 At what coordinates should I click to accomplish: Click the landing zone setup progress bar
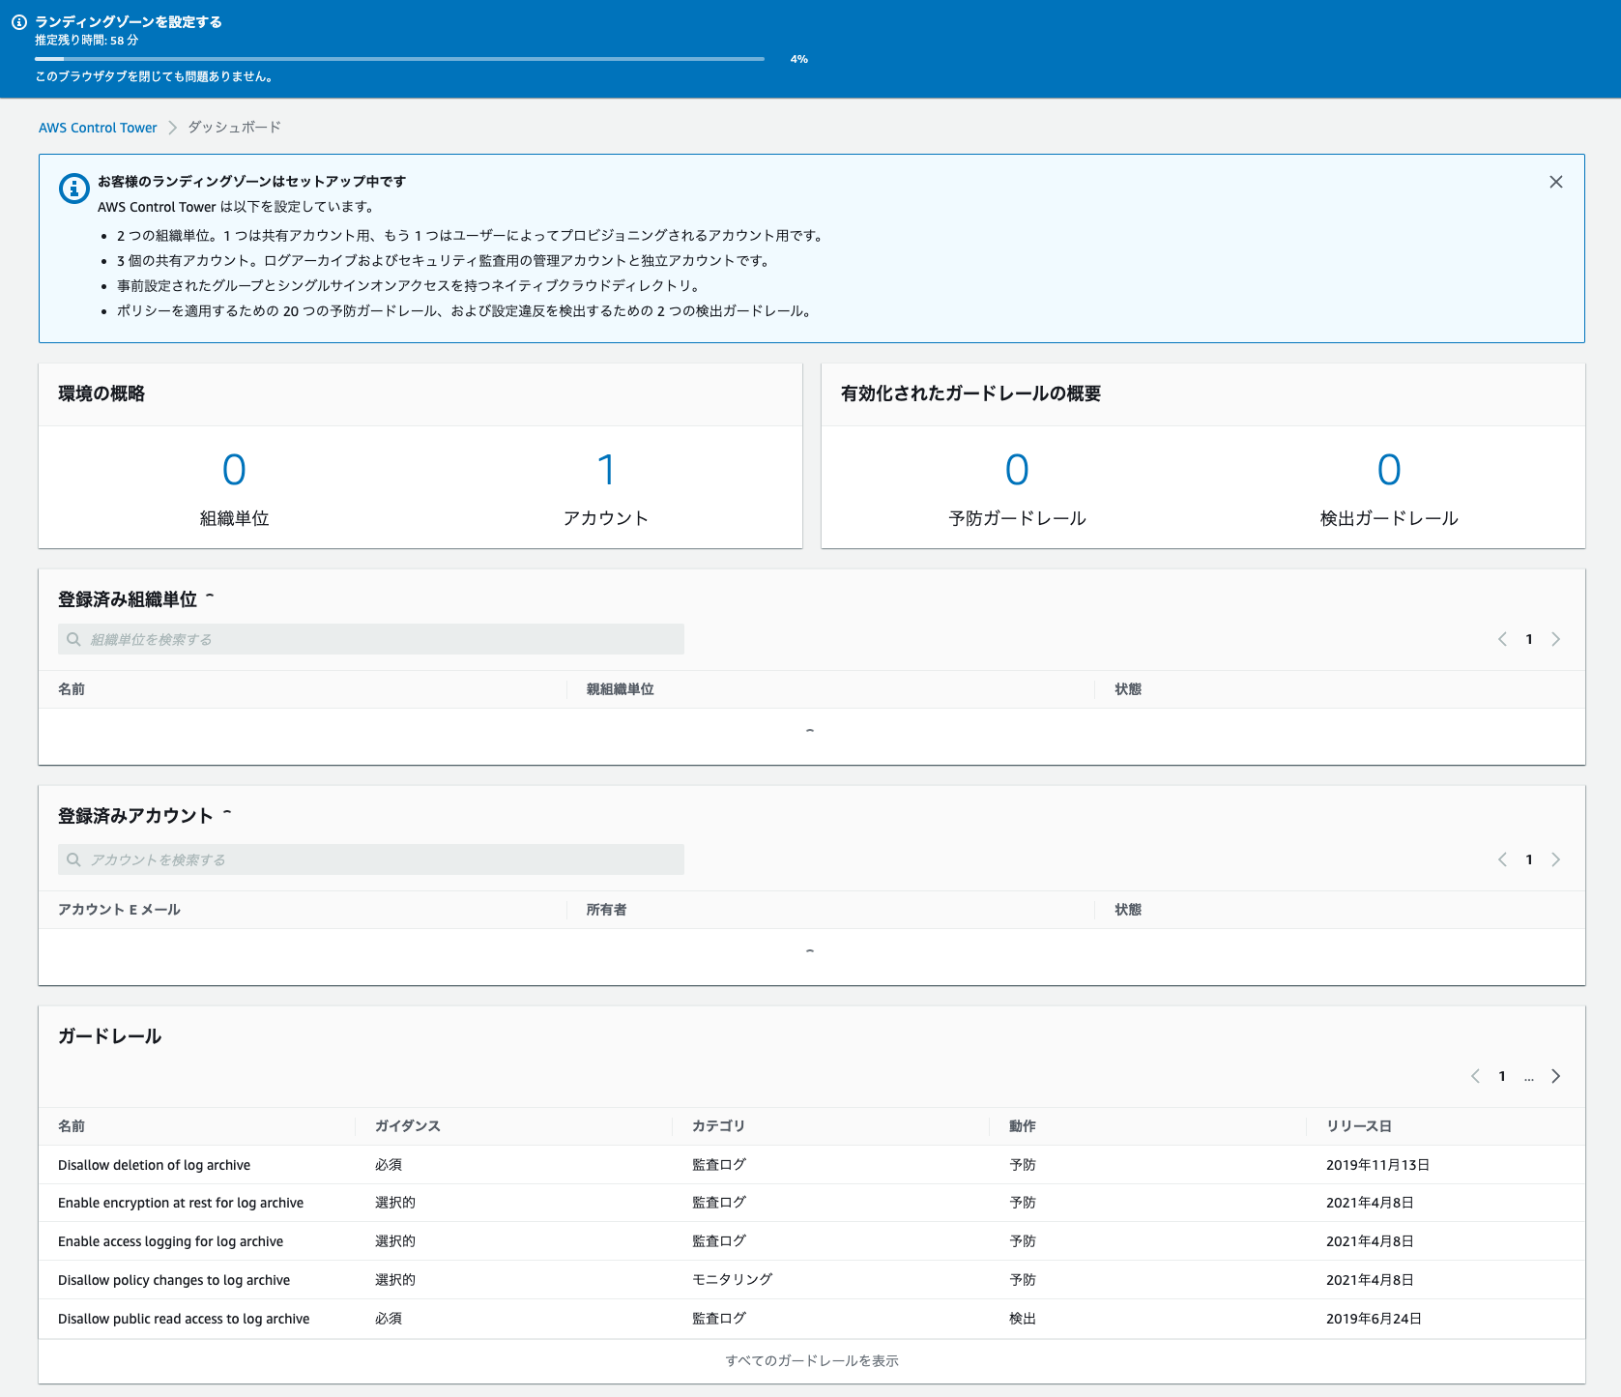click(399, 59)
